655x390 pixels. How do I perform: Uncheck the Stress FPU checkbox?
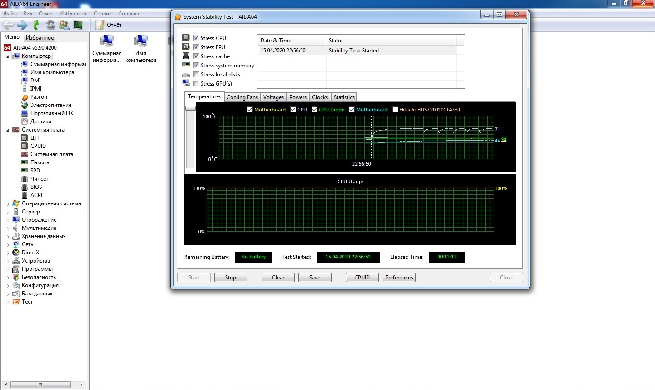pyautogui.click(x=196, y=47)
